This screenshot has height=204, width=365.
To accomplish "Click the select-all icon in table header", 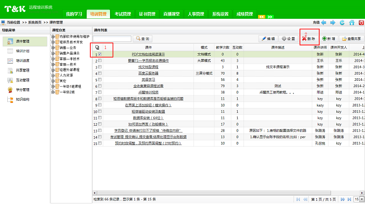I will 98,47.
